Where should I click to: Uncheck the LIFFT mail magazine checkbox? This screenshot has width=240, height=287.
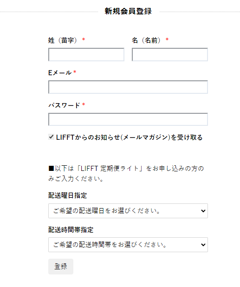[51, 137]
